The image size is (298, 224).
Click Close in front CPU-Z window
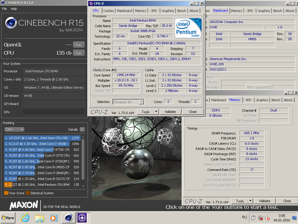(x=193, y=112)
